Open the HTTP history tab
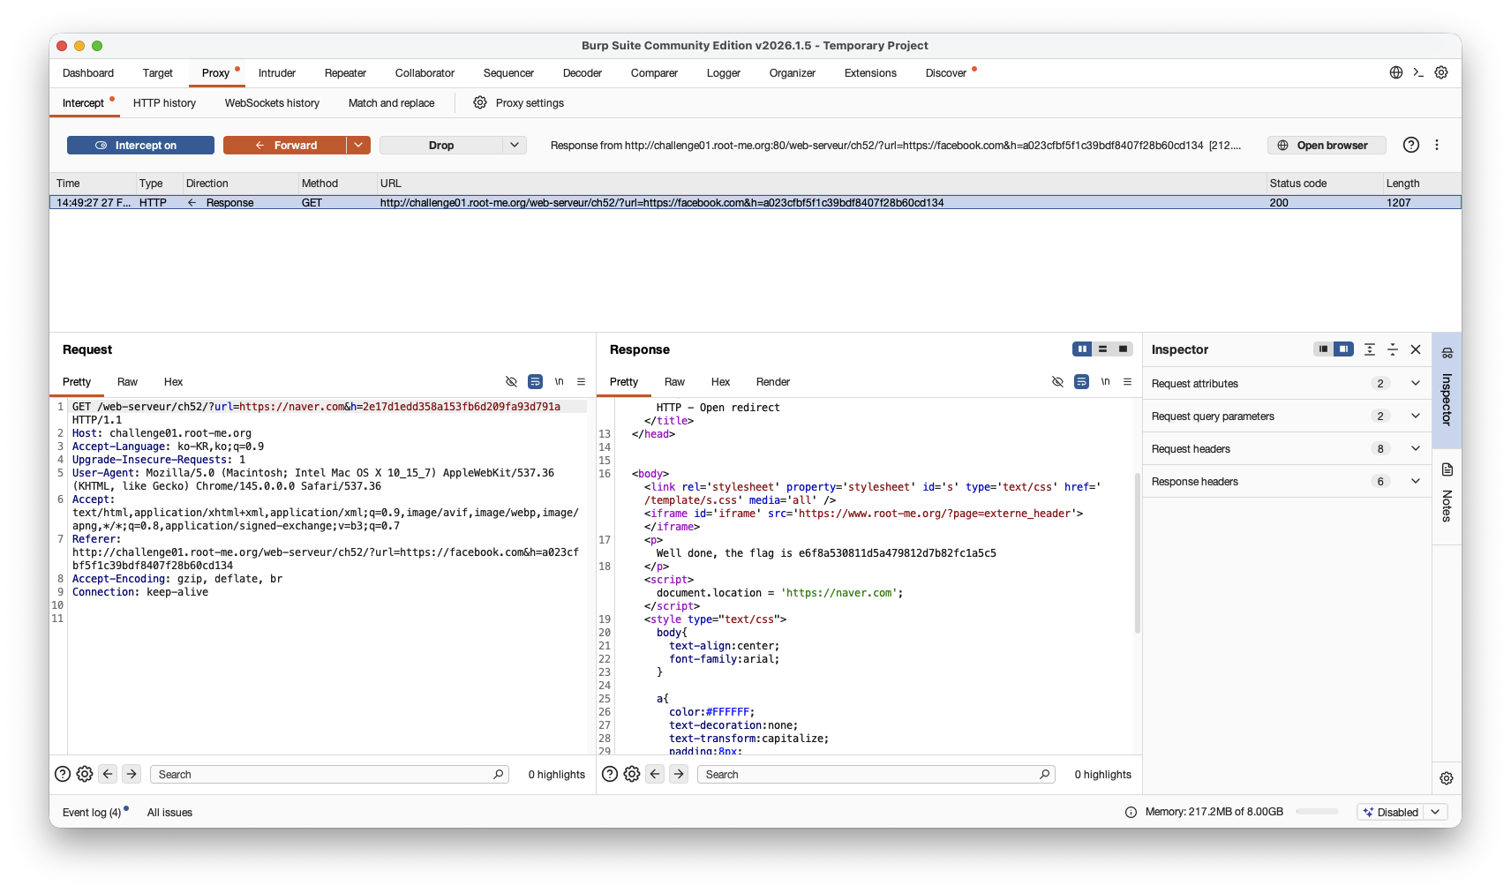The width and height of the screenshot is (1511, 893). [164, 103]
